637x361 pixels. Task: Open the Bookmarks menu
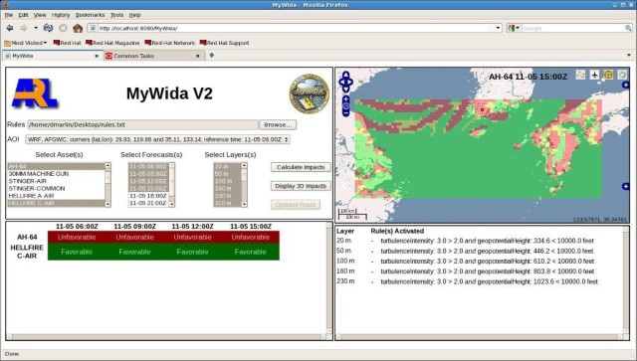click(x=90, y=15)
